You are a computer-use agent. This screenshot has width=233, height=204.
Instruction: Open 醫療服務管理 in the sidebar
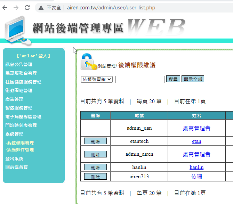click(19, 108)
